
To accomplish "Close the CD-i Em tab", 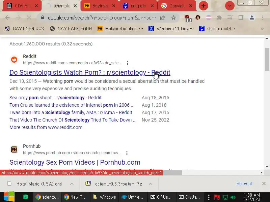I will [x=36, y=6].
